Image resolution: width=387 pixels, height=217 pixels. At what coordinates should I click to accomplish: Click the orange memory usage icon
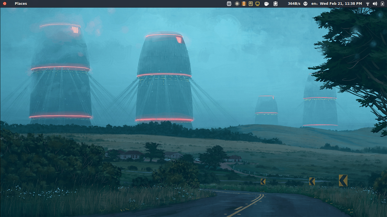click(x=244, y=4)
